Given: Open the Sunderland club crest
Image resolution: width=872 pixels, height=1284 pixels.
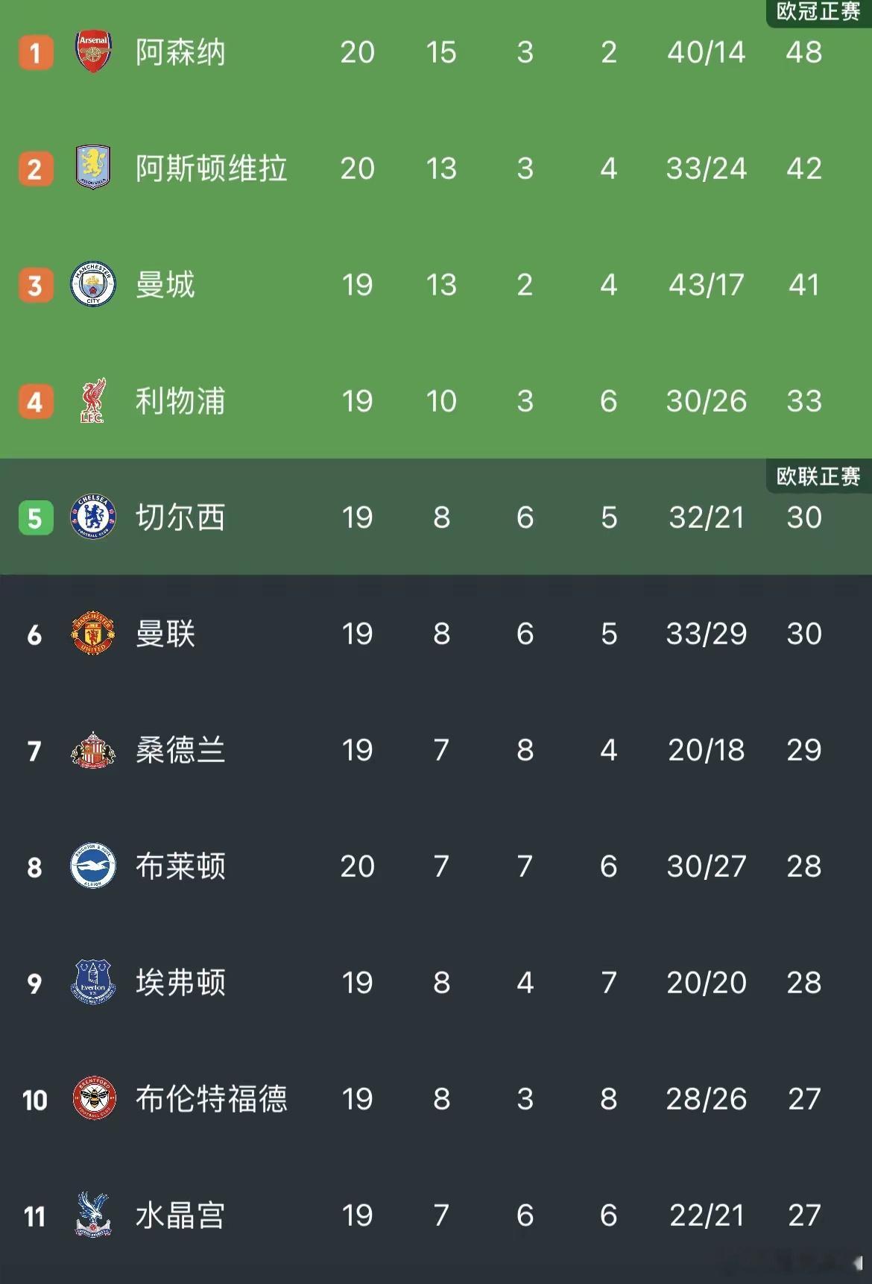Looking at the screenshot, I should [93, 749].
